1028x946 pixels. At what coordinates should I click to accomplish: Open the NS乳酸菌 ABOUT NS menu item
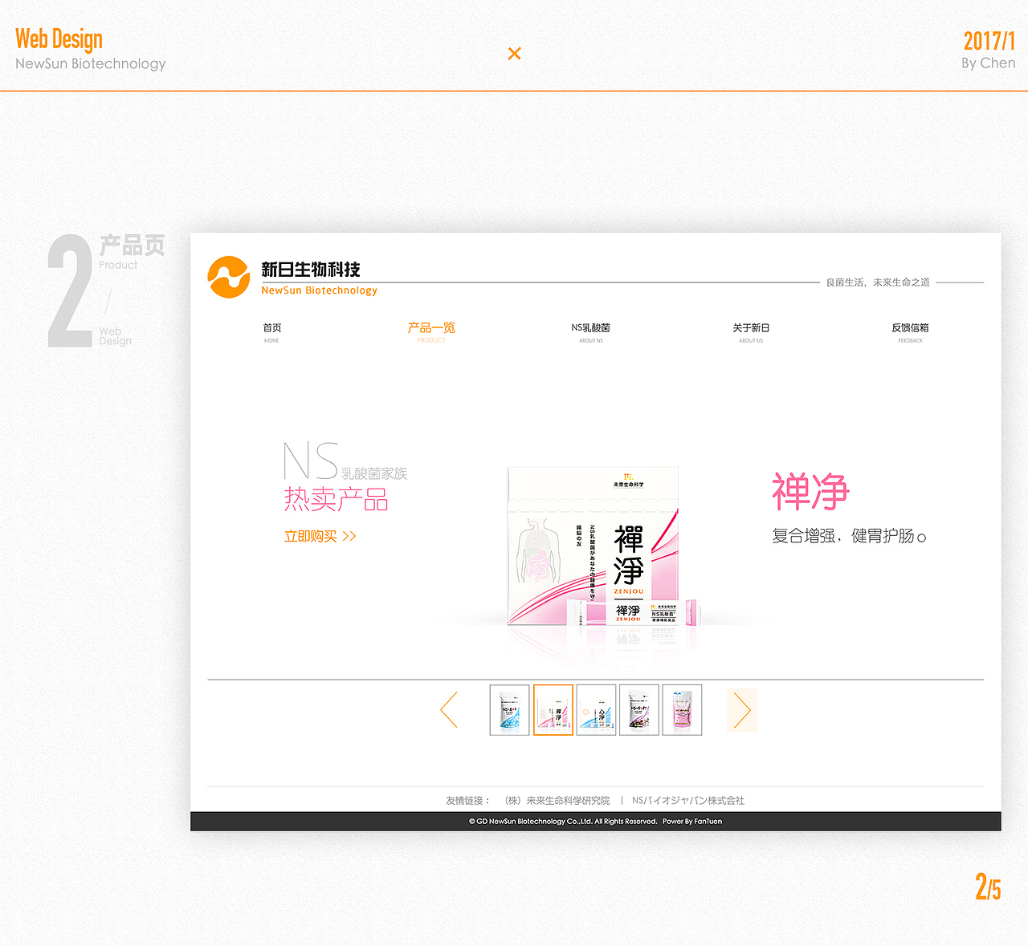tap(591, 333)
